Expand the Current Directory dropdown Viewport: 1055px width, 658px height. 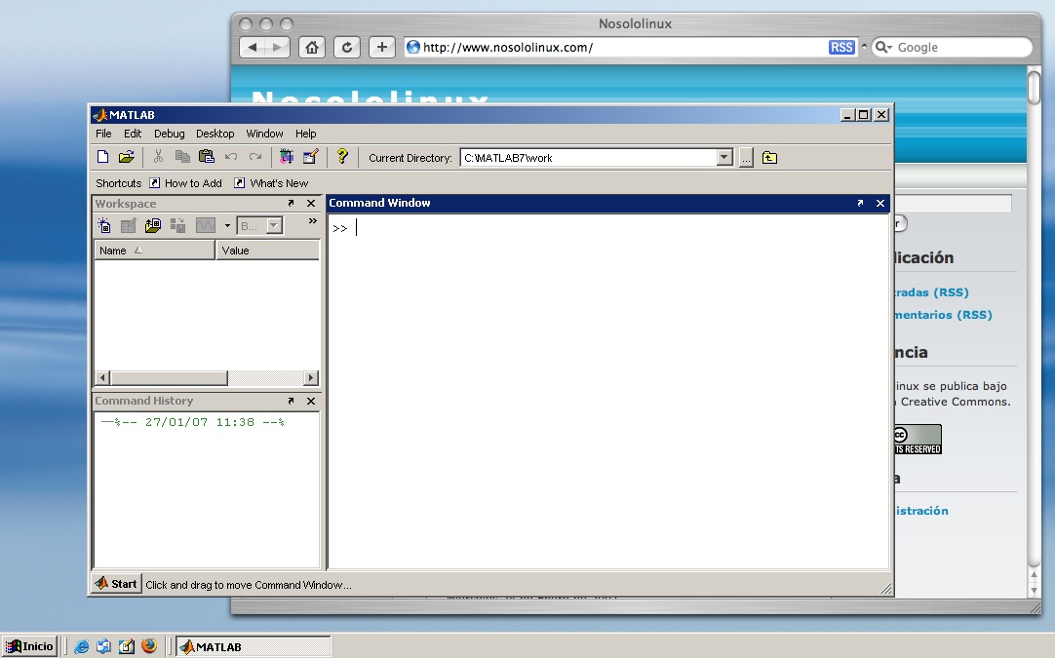click(723, 158)
